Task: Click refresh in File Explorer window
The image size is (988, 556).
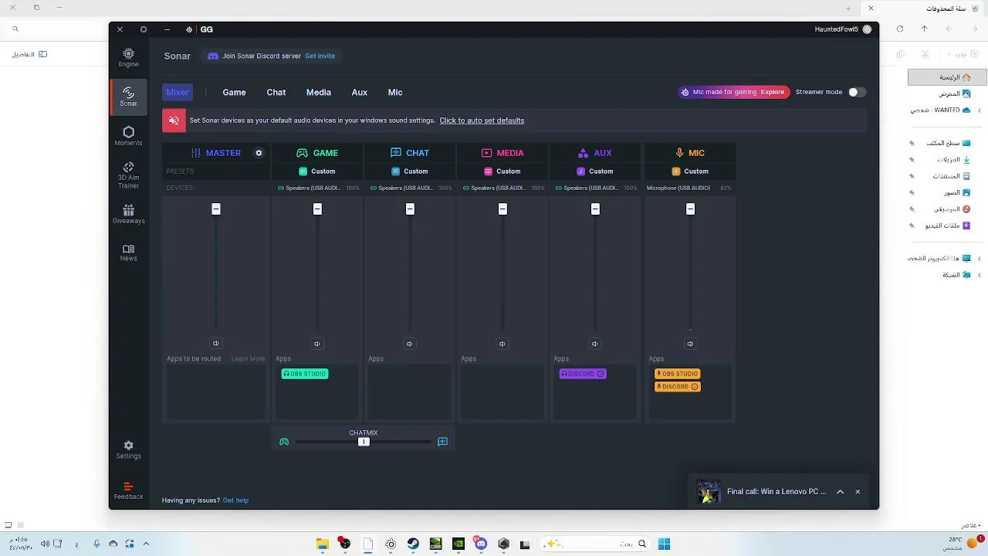Action: point(900,29)
